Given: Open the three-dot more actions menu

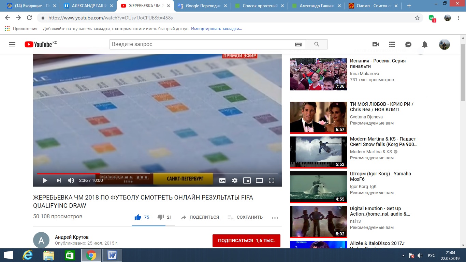Looking at the screenshot, I should 275,218.
